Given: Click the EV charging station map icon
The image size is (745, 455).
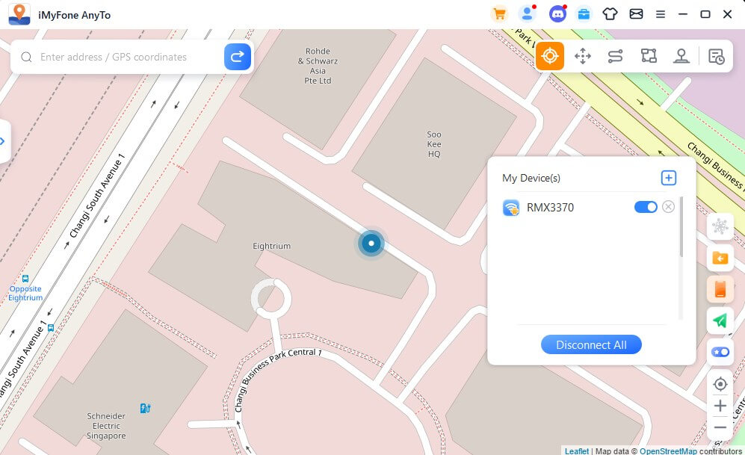Looking at the screenshot, I should pyautogui.click(x=146, y=408).
